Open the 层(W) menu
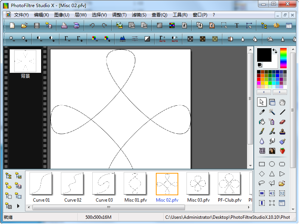299x224 pixels. click(x=80, y=15)
